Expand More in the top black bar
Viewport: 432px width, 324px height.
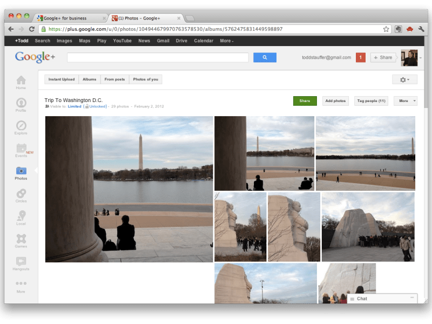[226, 40]
